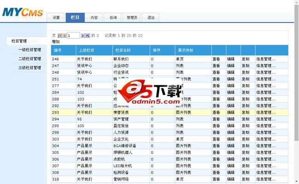Image resolution: width=299 pixels, height=184 pixels.
Task: Go to the previous page icon
Action: tap(64, 35)
